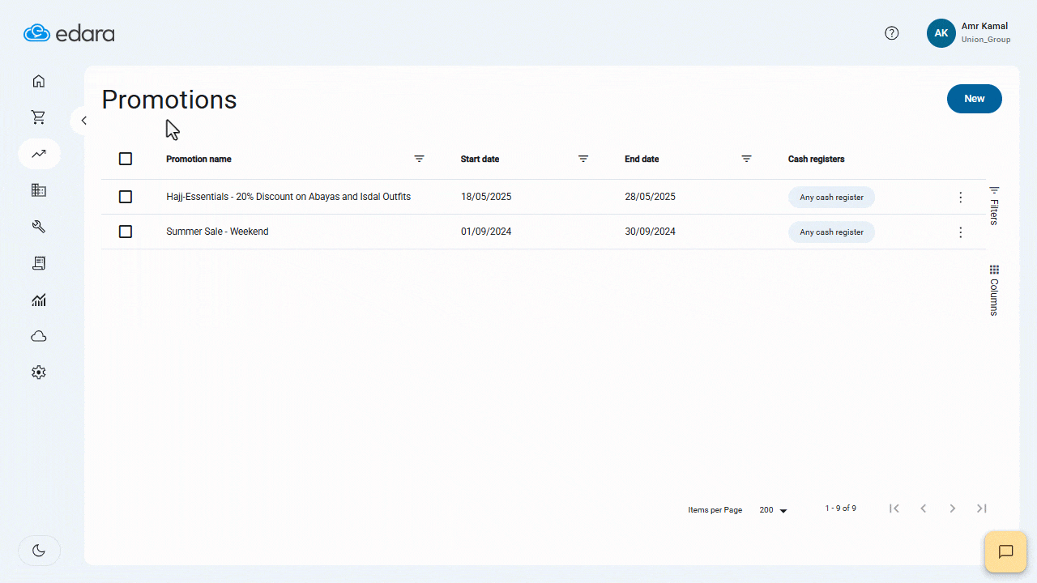Viewport: 1037px width, 583px height.
Task: Open the Items per Page dropdown
Action: pyautogui.click(x=774, y=510)
